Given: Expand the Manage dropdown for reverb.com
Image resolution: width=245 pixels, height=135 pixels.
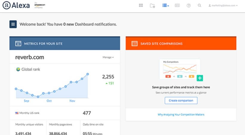Looking at the screenshot, I should coord(108,57).
